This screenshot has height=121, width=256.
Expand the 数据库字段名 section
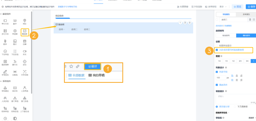point(229,113)
